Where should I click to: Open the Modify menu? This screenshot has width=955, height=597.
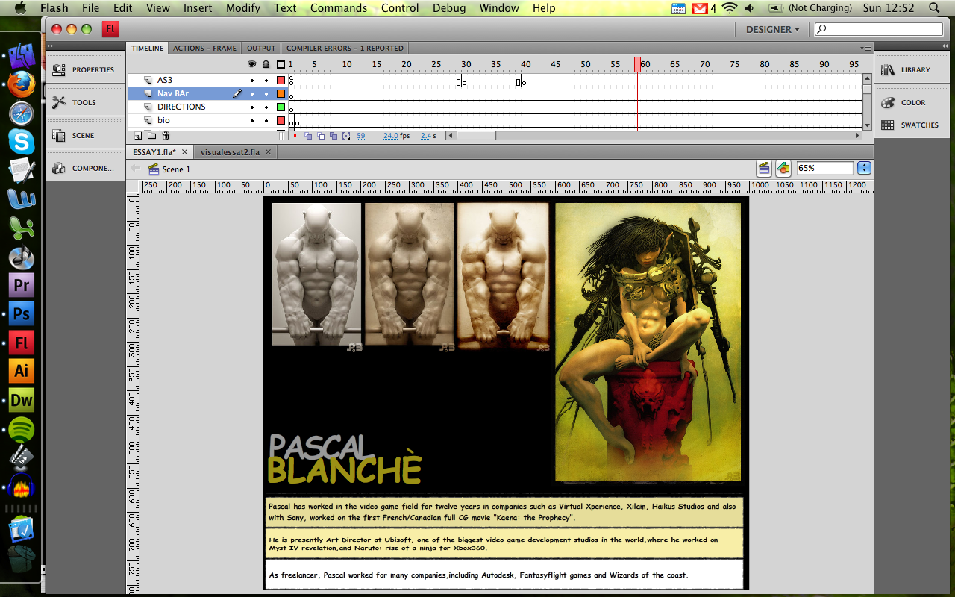coord(243,8)
